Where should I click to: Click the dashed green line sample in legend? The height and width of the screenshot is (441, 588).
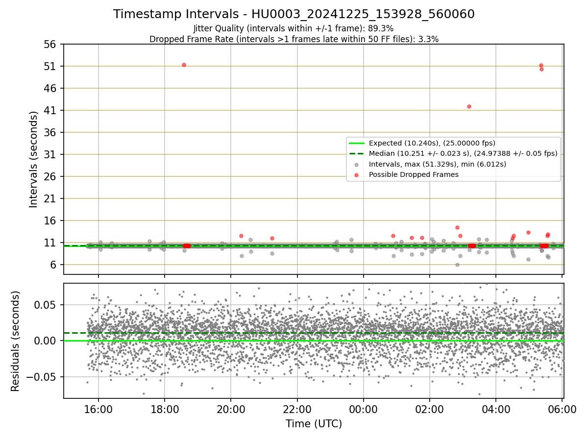(x=357, y=154)
